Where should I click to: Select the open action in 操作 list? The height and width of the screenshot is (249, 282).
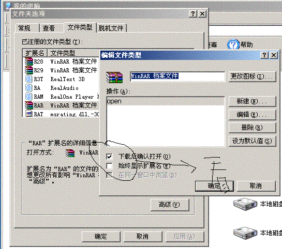coord(165,101)
